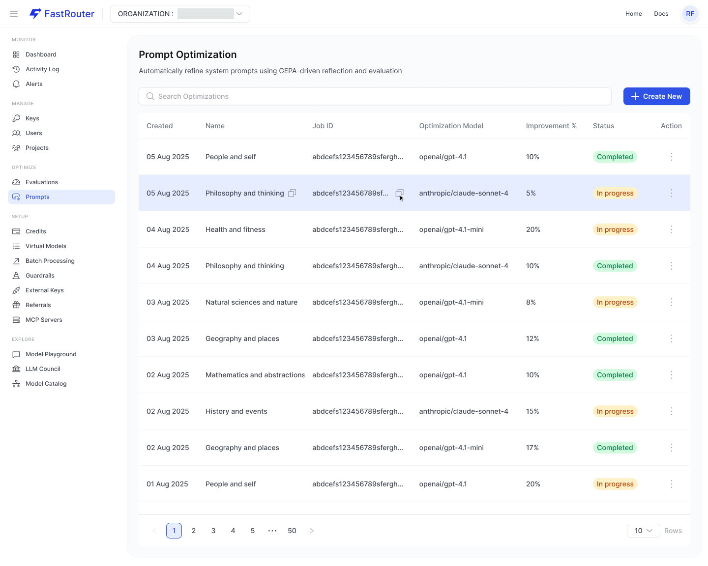Open the Home link in header
708x566 pixels.
634,14
